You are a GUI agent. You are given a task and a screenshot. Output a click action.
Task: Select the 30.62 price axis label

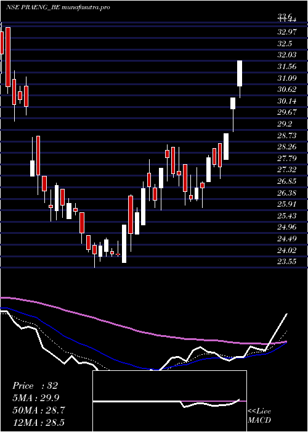pyautogui.click(x=287, y=89)
